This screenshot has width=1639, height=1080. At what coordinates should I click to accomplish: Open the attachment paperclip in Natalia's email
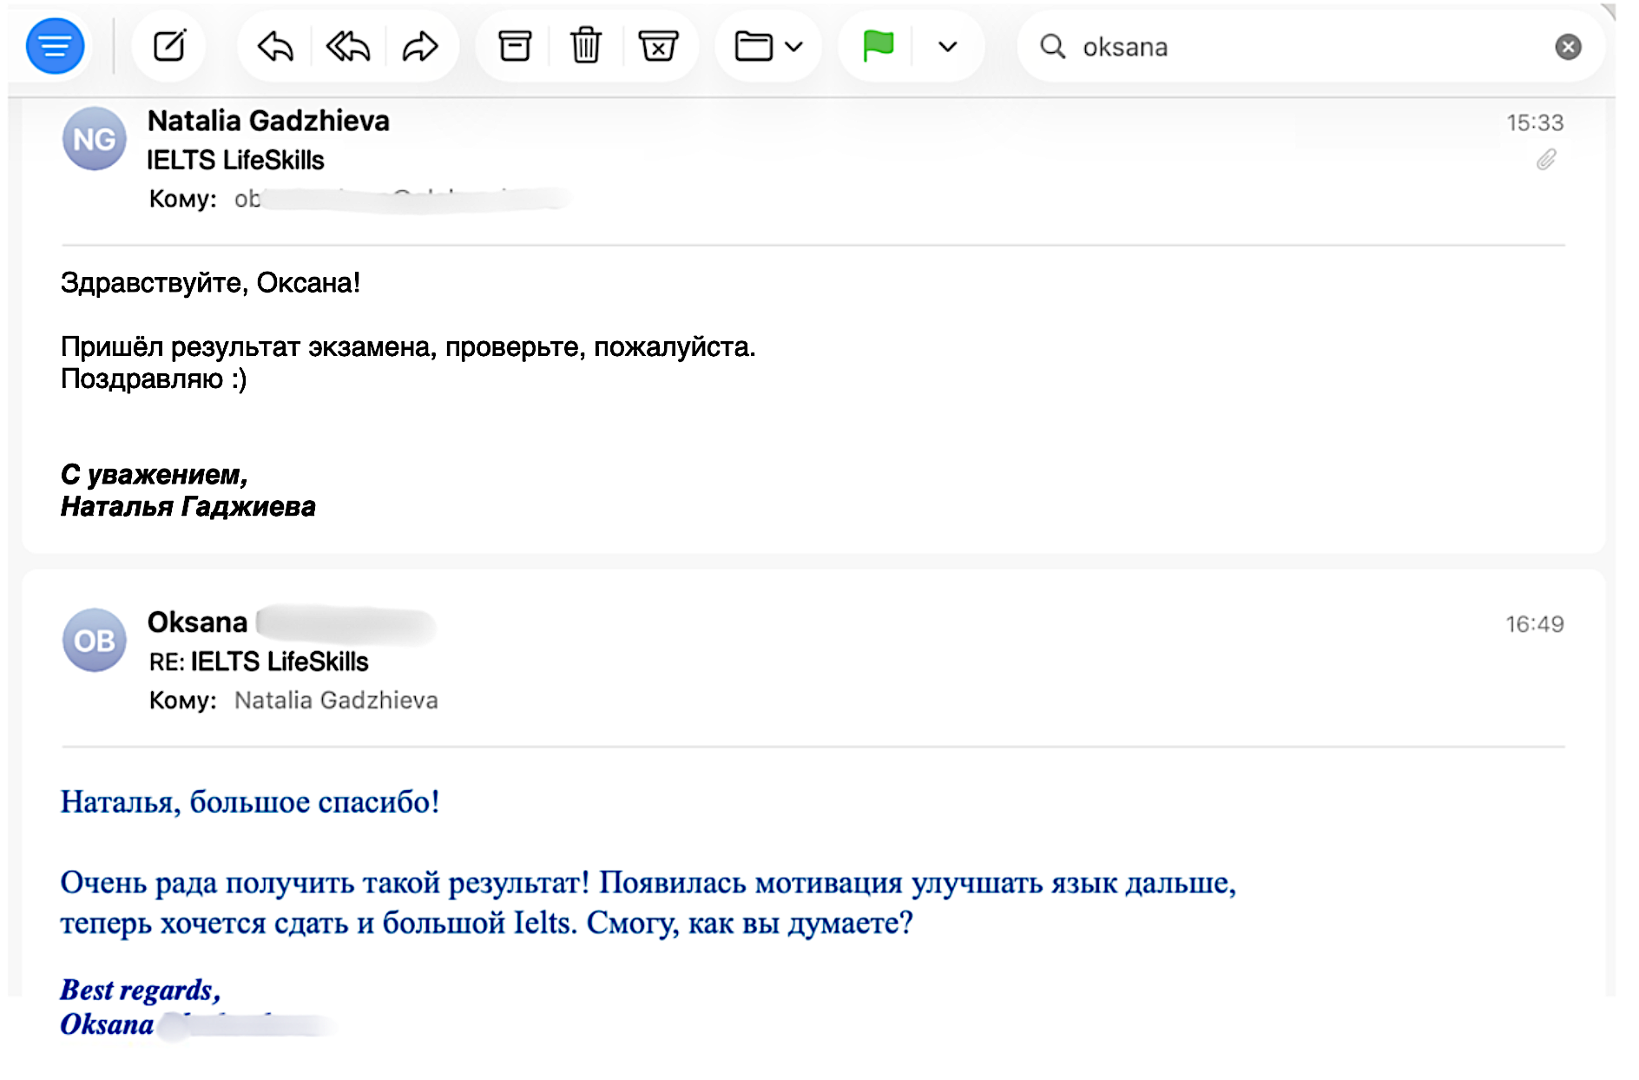(1546, 160)
